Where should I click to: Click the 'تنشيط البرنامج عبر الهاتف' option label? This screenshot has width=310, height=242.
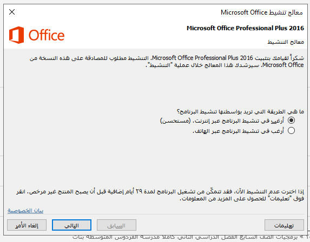[239, 131]
